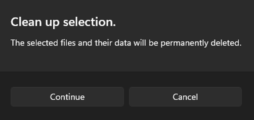Cancel the selected files cleanup
The width and height of the screenshot is (254, 120).
point(185,97)
